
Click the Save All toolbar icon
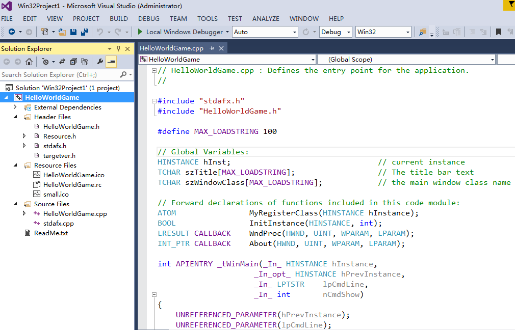[x=85, y=32]
